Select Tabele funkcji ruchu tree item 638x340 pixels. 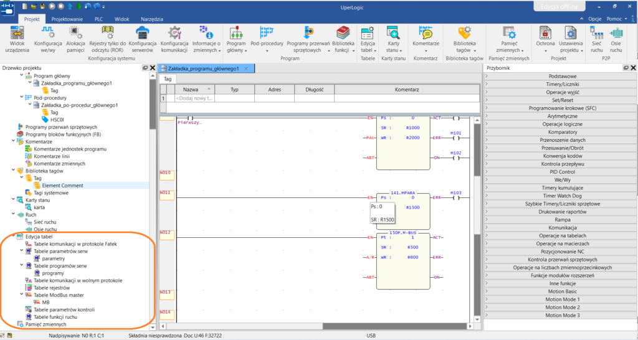(55, 317)
